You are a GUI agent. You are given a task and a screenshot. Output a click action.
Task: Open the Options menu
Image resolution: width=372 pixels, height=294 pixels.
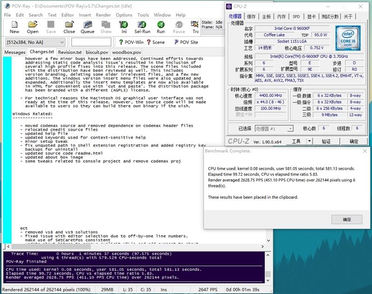tap(124, 15)
